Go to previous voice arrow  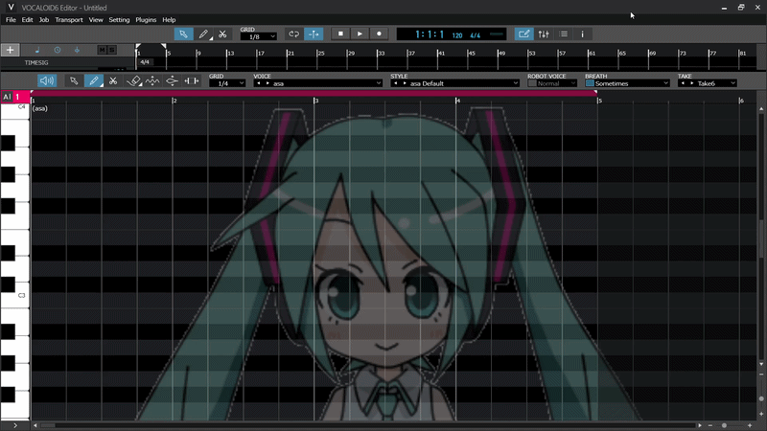(x=259, y=83)
